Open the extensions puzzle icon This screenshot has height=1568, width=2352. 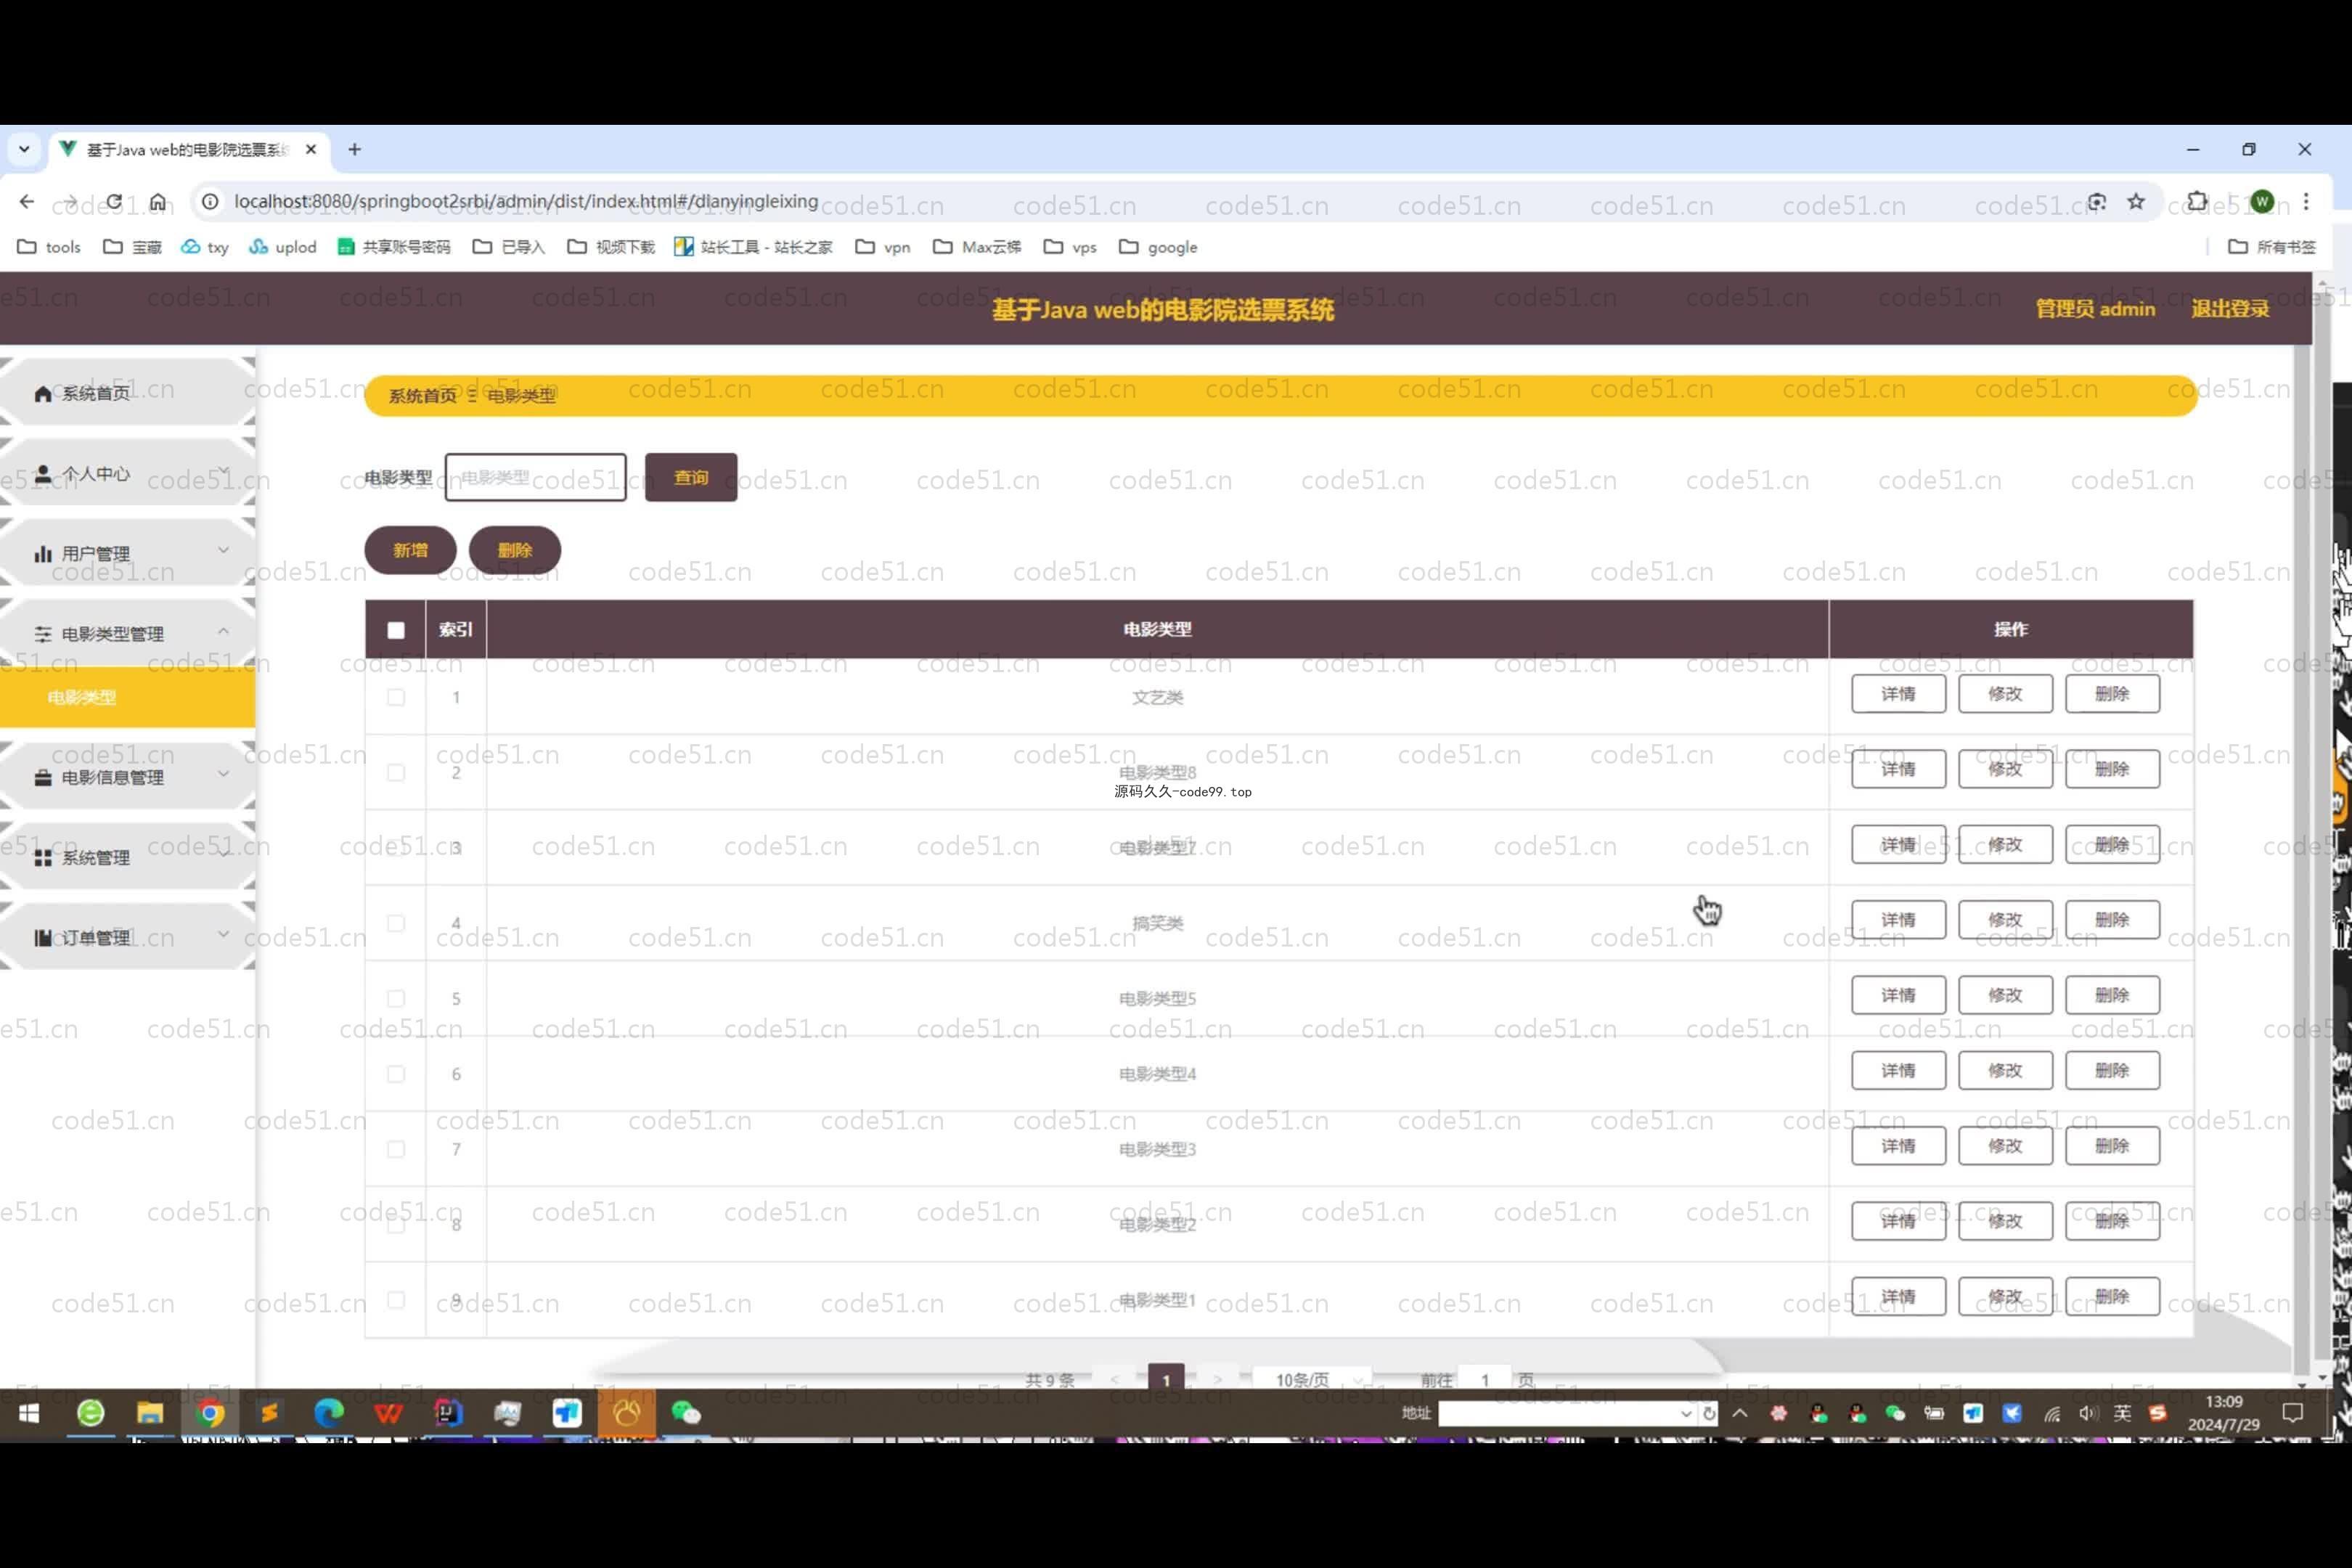pos(2197,202)
